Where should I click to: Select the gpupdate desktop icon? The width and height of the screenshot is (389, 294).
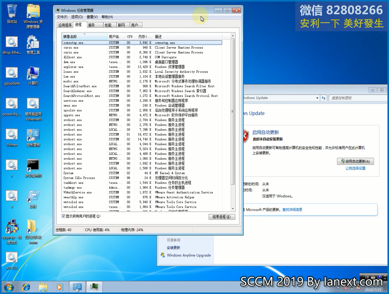[x=12, y=76]
